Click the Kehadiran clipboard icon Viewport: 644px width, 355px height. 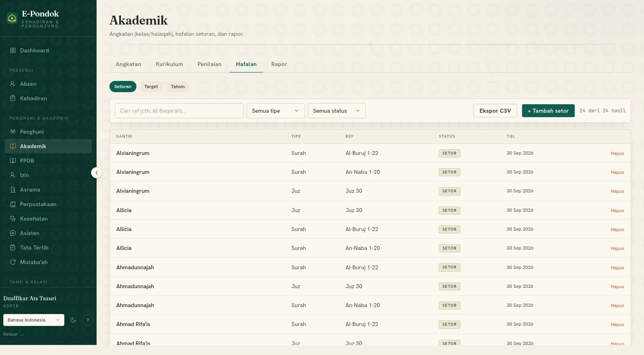click(13, 98)
